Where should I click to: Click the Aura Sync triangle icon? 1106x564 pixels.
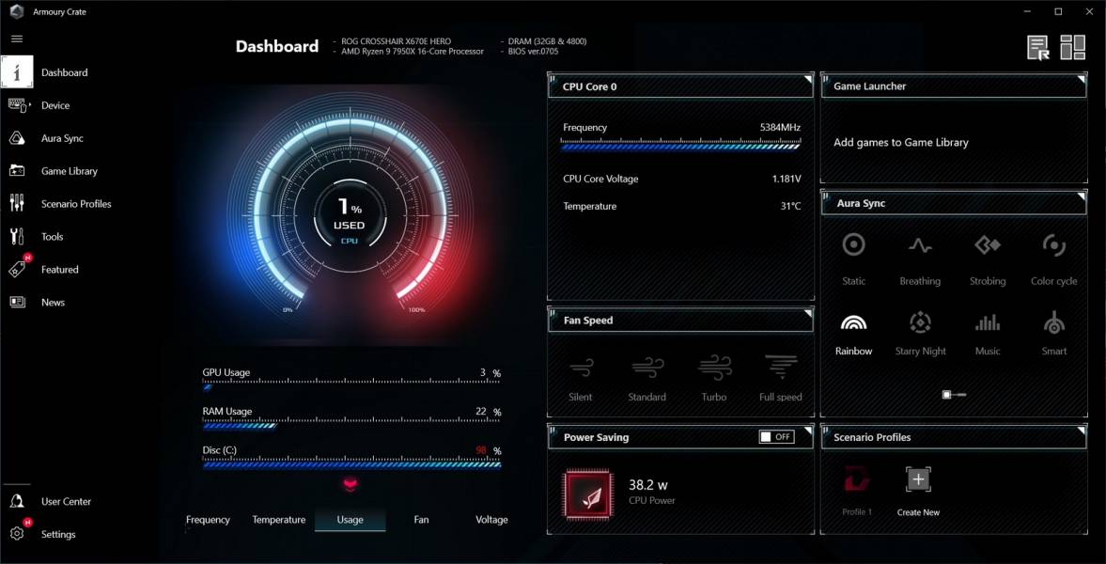[17, 138]
